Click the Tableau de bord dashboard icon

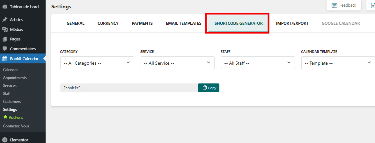pyautogui.click(x=5, y=7)
